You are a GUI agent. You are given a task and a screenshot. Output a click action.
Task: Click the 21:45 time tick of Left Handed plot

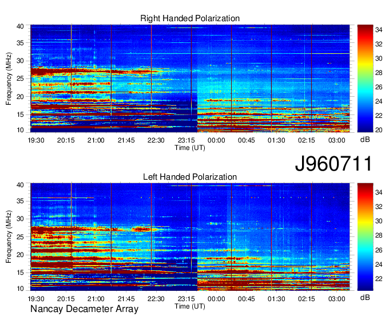pyautogui.click(x=126, y=299)
